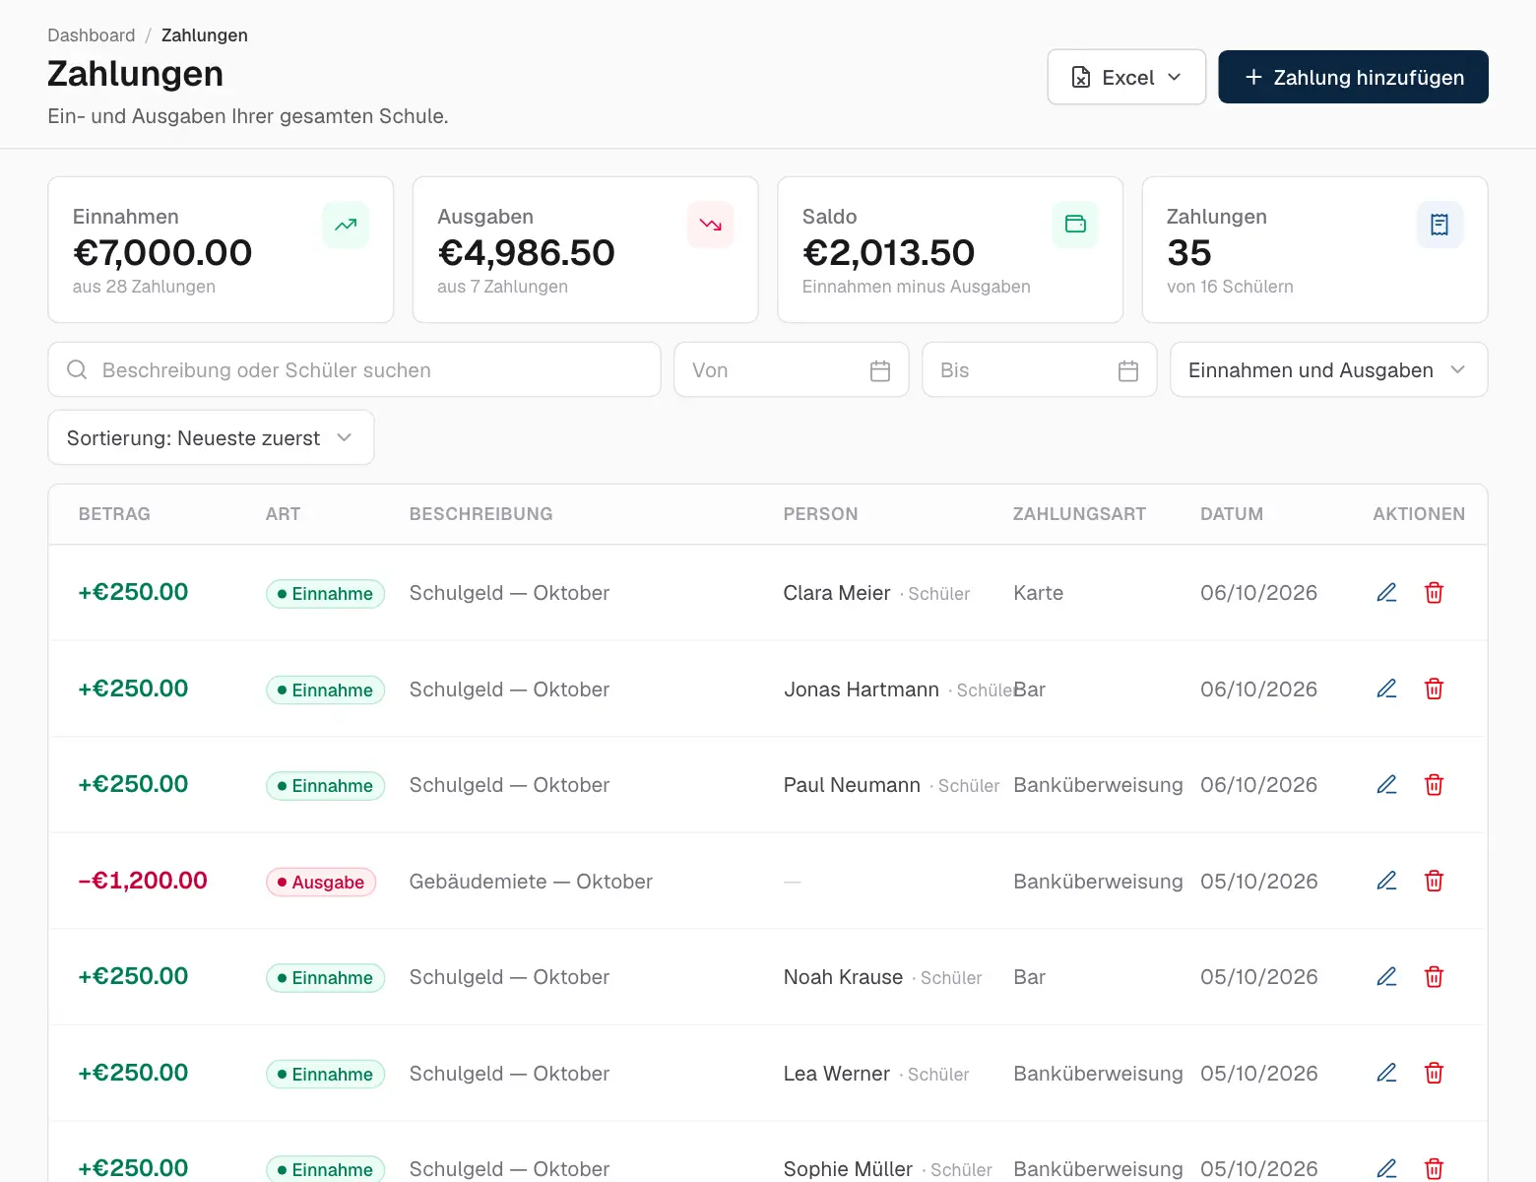The height and width of the screenshot is (1182, 1536).
Task: Click the DATUM column header
Action: point(1232,514)
